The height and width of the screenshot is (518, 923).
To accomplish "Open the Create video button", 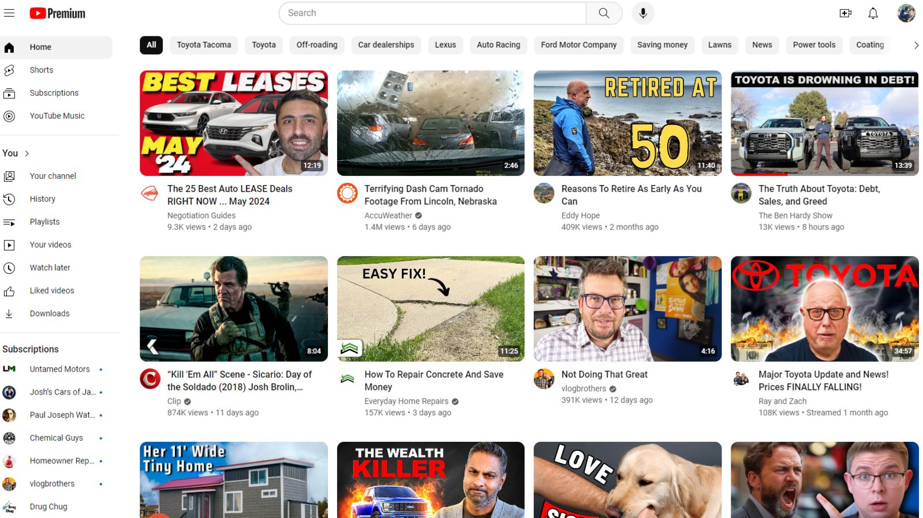I will point(846,13).
